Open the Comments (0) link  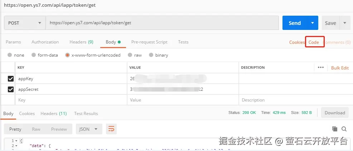336,42
